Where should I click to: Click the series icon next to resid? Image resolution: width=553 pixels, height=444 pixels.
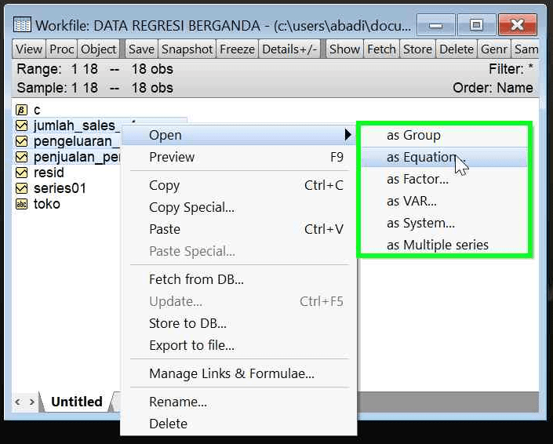(21, 173)
